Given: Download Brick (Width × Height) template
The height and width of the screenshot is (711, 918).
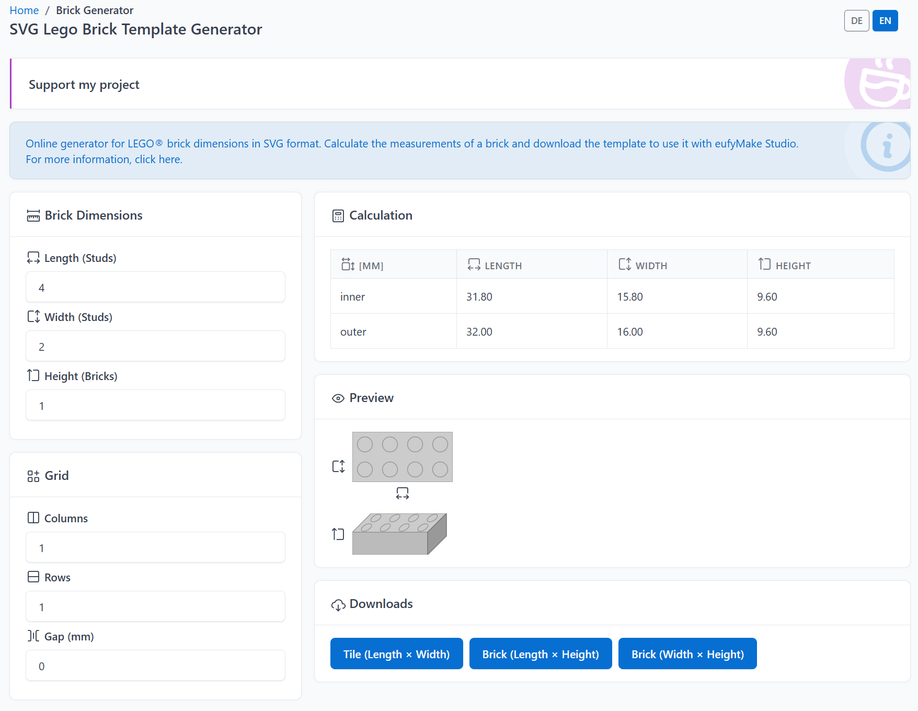Looking at the screenshot, I should (687, 653).
